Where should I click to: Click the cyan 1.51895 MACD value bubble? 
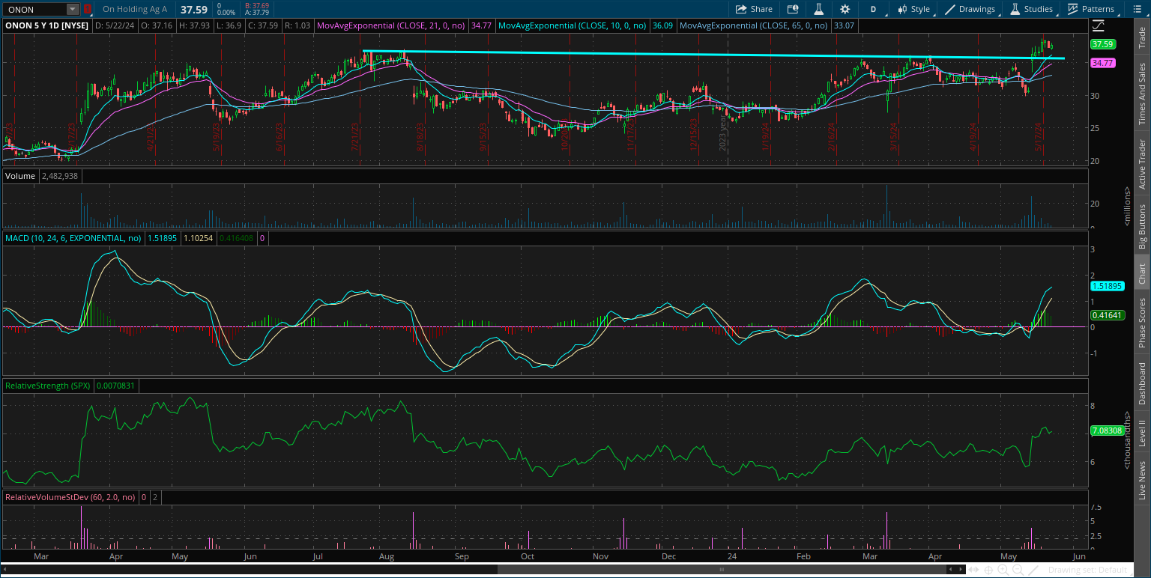click(1106, 286)
